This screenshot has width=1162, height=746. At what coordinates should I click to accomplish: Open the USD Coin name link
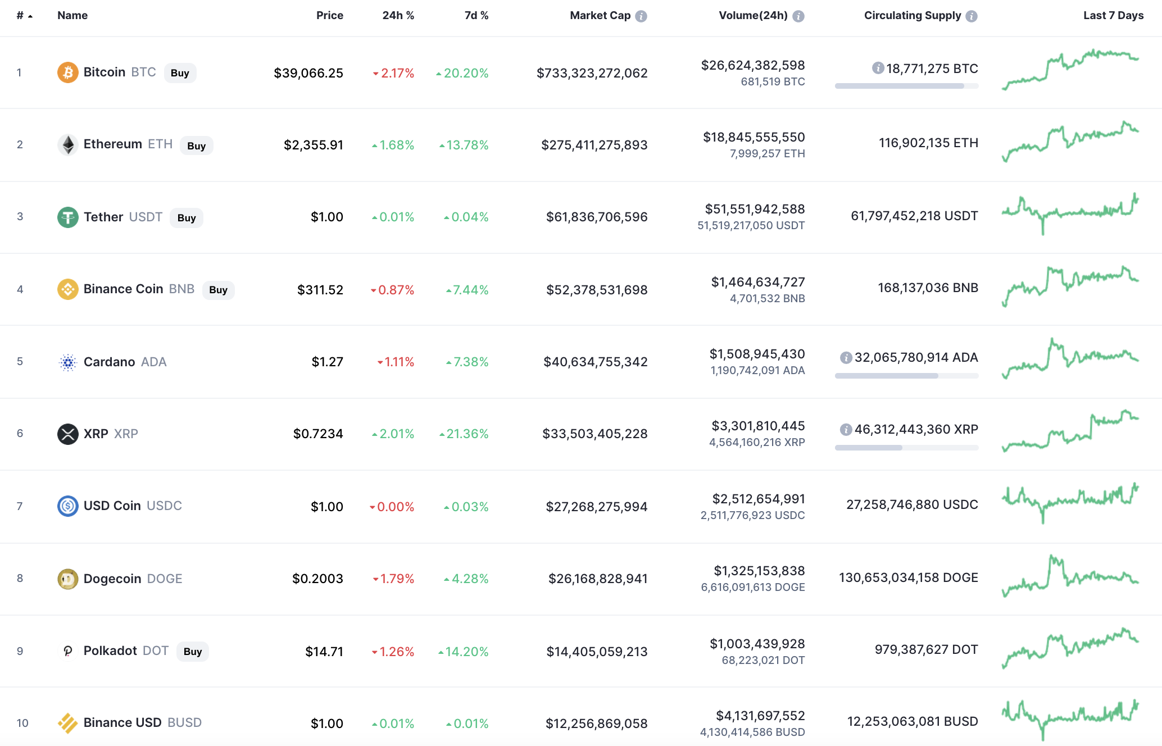point(112,506)
